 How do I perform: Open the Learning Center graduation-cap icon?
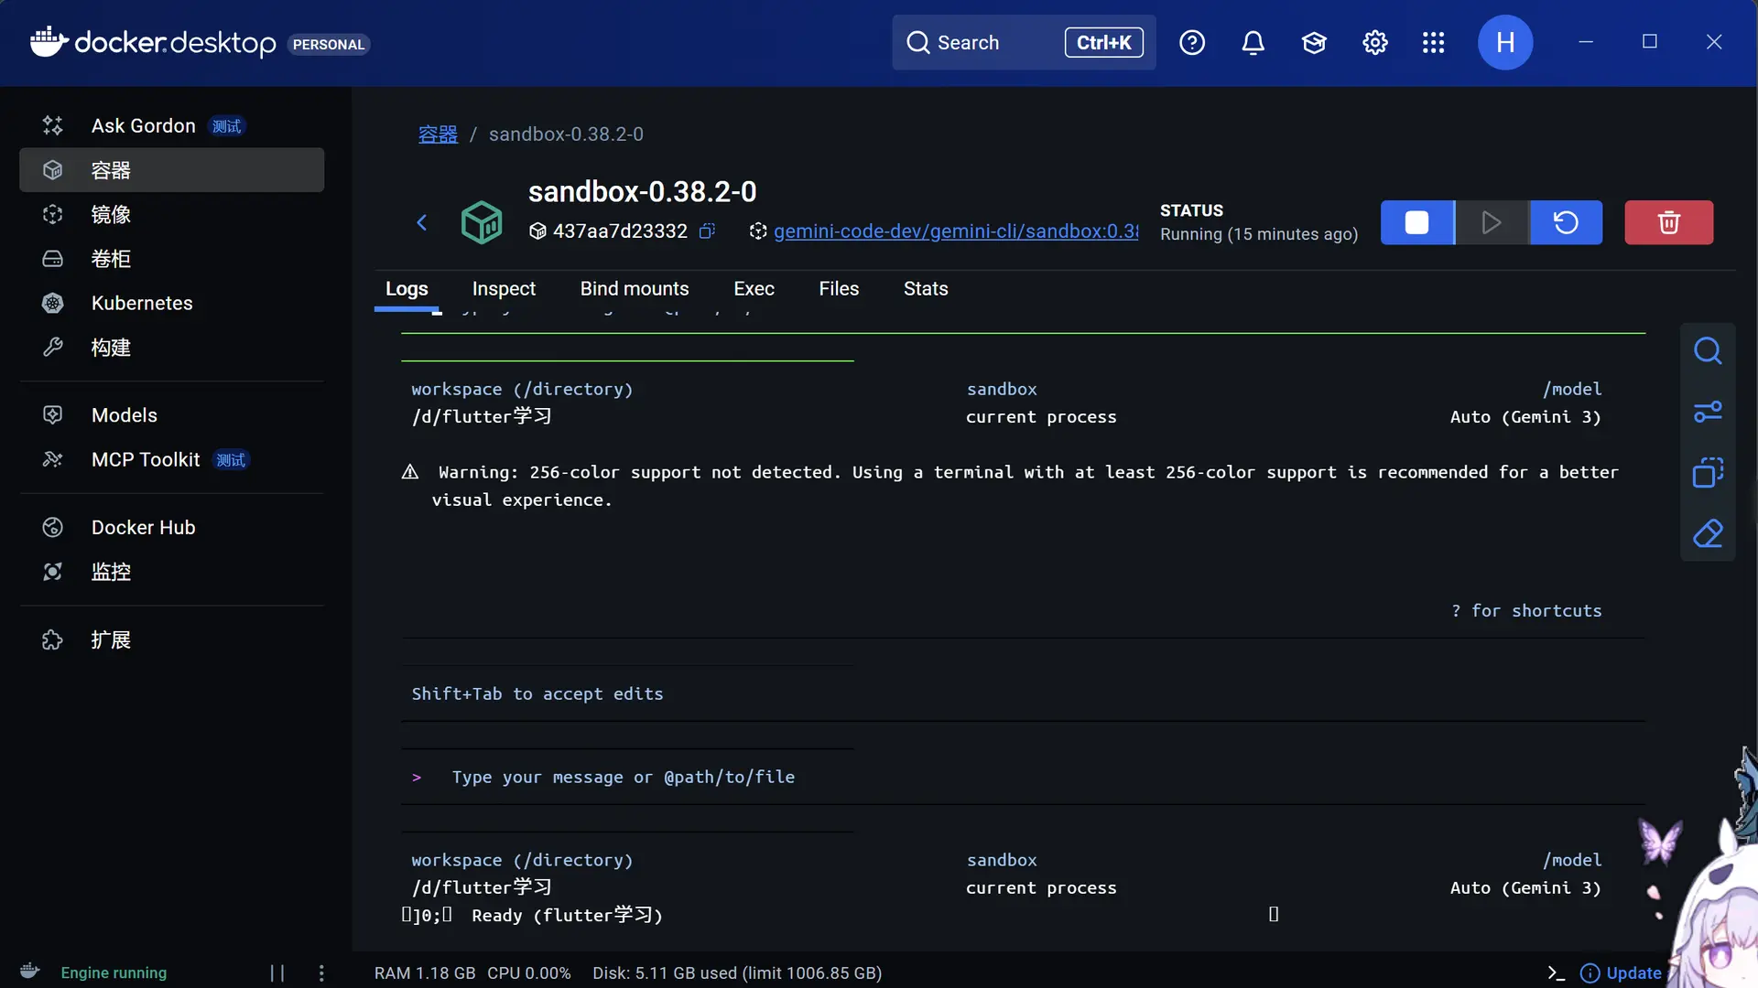click(1314, 42)
